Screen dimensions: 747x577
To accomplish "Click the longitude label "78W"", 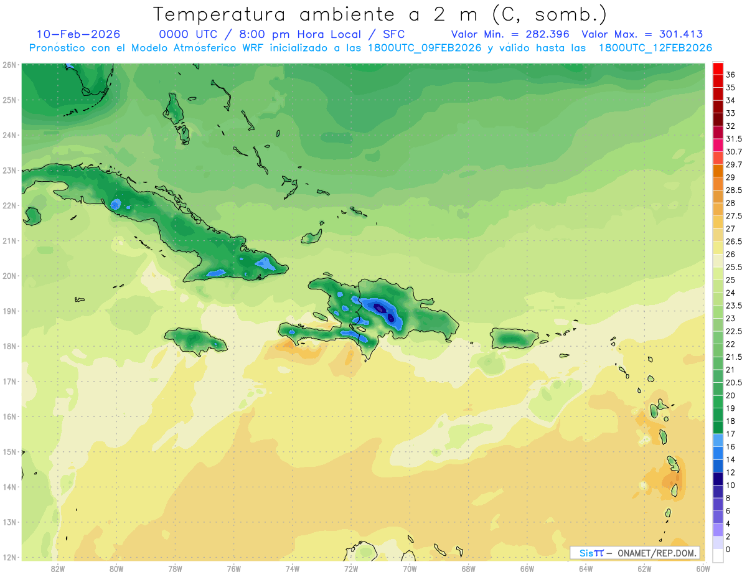I will click(x=175, y=569).
